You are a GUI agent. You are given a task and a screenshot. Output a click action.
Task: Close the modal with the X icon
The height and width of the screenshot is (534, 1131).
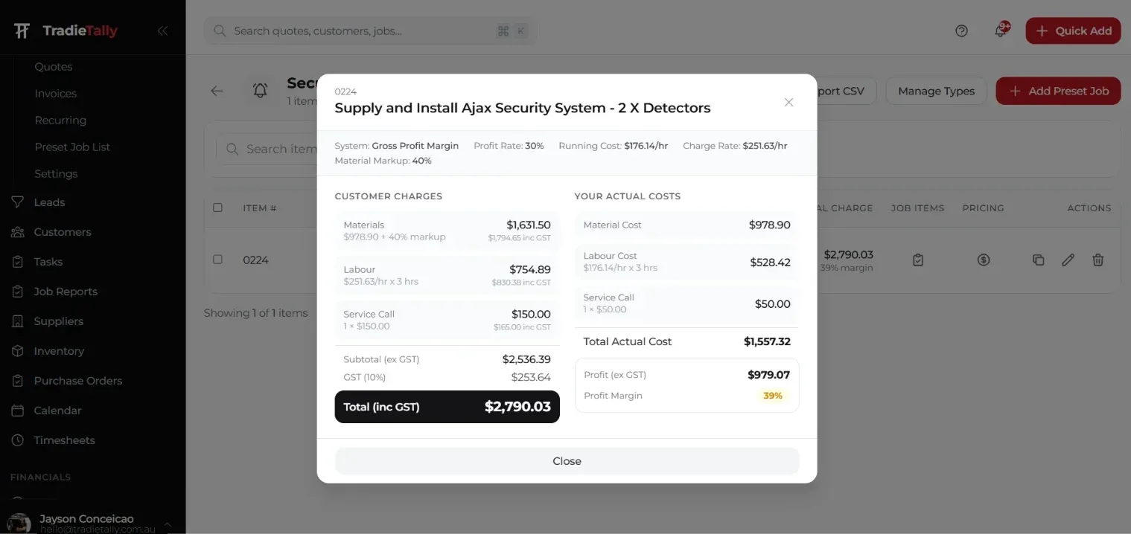click(x=788, y=103)
